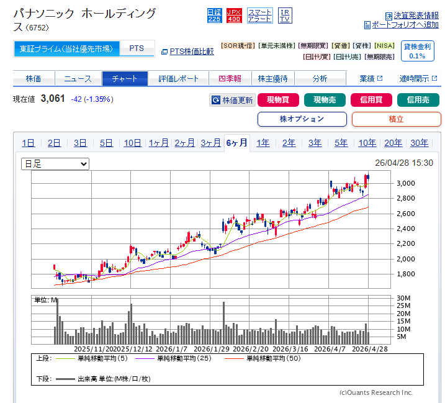The height and width of the screenshot is (403, 445).
Task: Select the 2日 chart period
Action: point(54,143)
